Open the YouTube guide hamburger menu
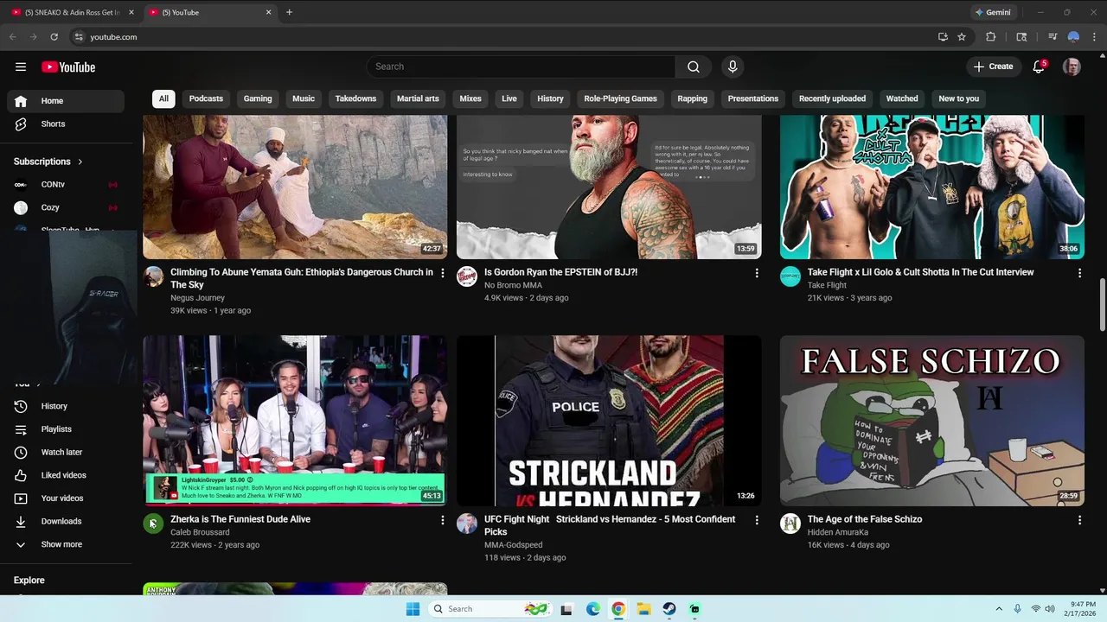1107x622 pixels. [21, 67]
